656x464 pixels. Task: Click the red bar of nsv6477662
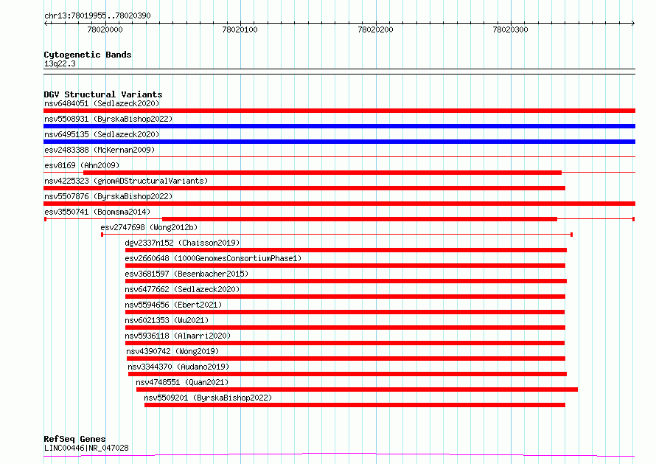click(x=345, y=297)
